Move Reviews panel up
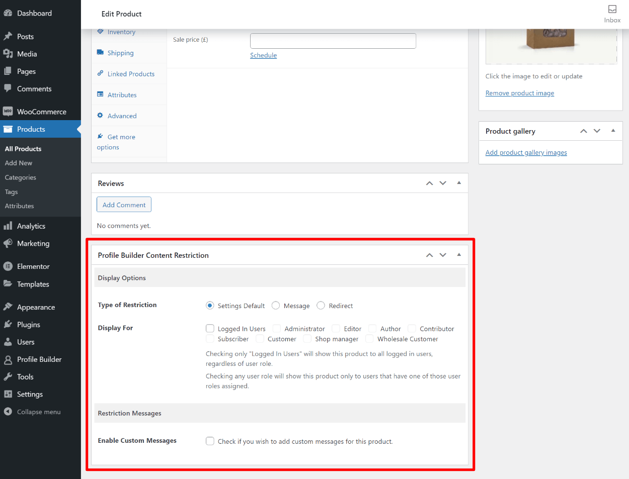Screen dimensions: 629x479 pos(429,183)
